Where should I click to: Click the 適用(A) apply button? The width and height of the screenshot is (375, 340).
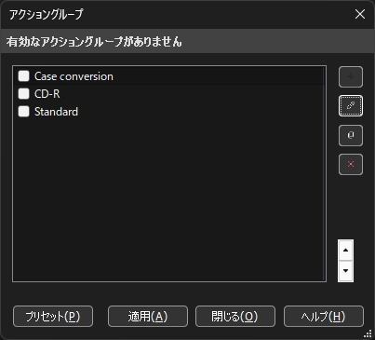(148, 317)
